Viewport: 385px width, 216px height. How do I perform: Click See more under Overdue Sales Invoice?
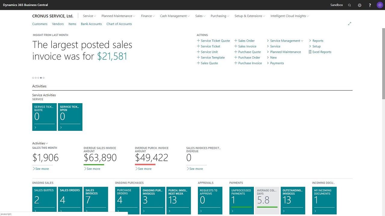[93, 169]
